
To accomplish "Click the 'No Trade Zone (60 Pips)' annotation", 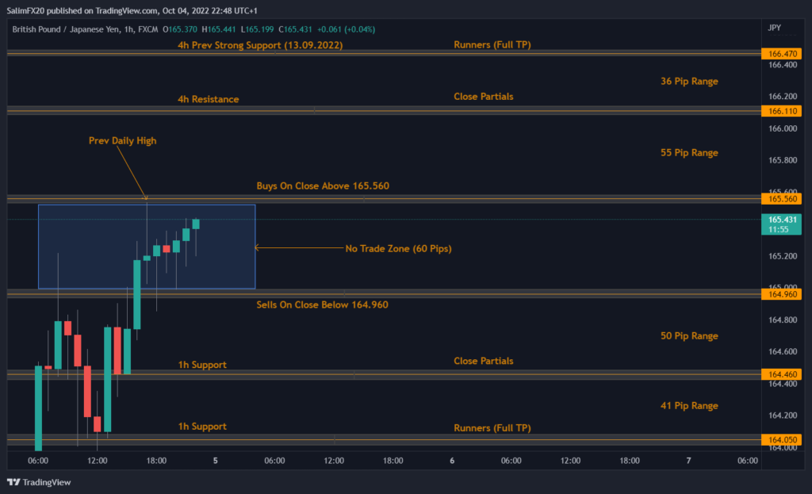I will 398,248.
